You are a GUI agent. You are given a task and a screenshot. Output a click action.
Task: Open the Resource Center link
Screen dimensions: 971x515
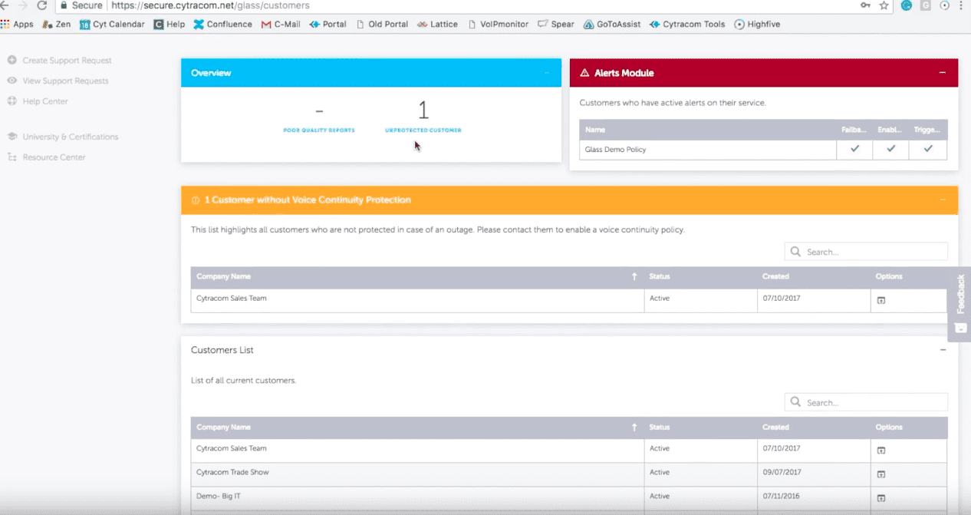click(x=54, y=157)
